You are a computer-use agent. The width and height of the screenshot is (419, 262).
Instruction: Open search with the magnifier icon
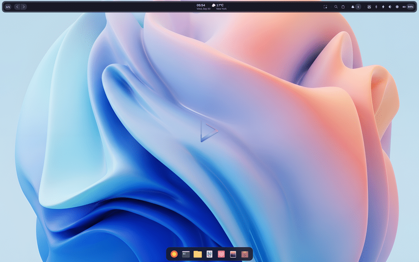click(336, 7)
